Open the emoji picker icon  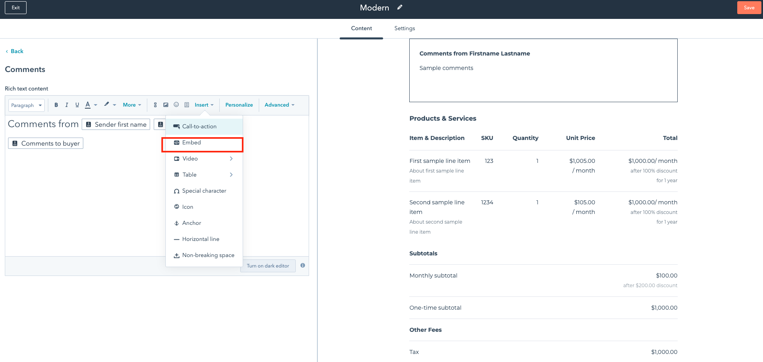(x=176, y=105)
